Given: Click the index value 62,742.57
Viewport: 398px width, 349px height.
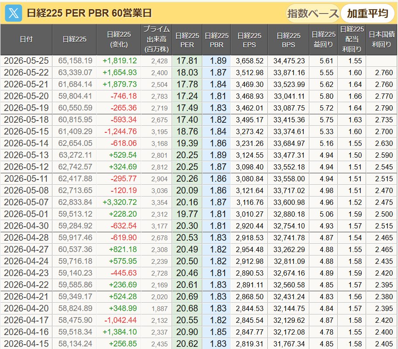Looking at the screenshot, I should [x=75, y=167].
